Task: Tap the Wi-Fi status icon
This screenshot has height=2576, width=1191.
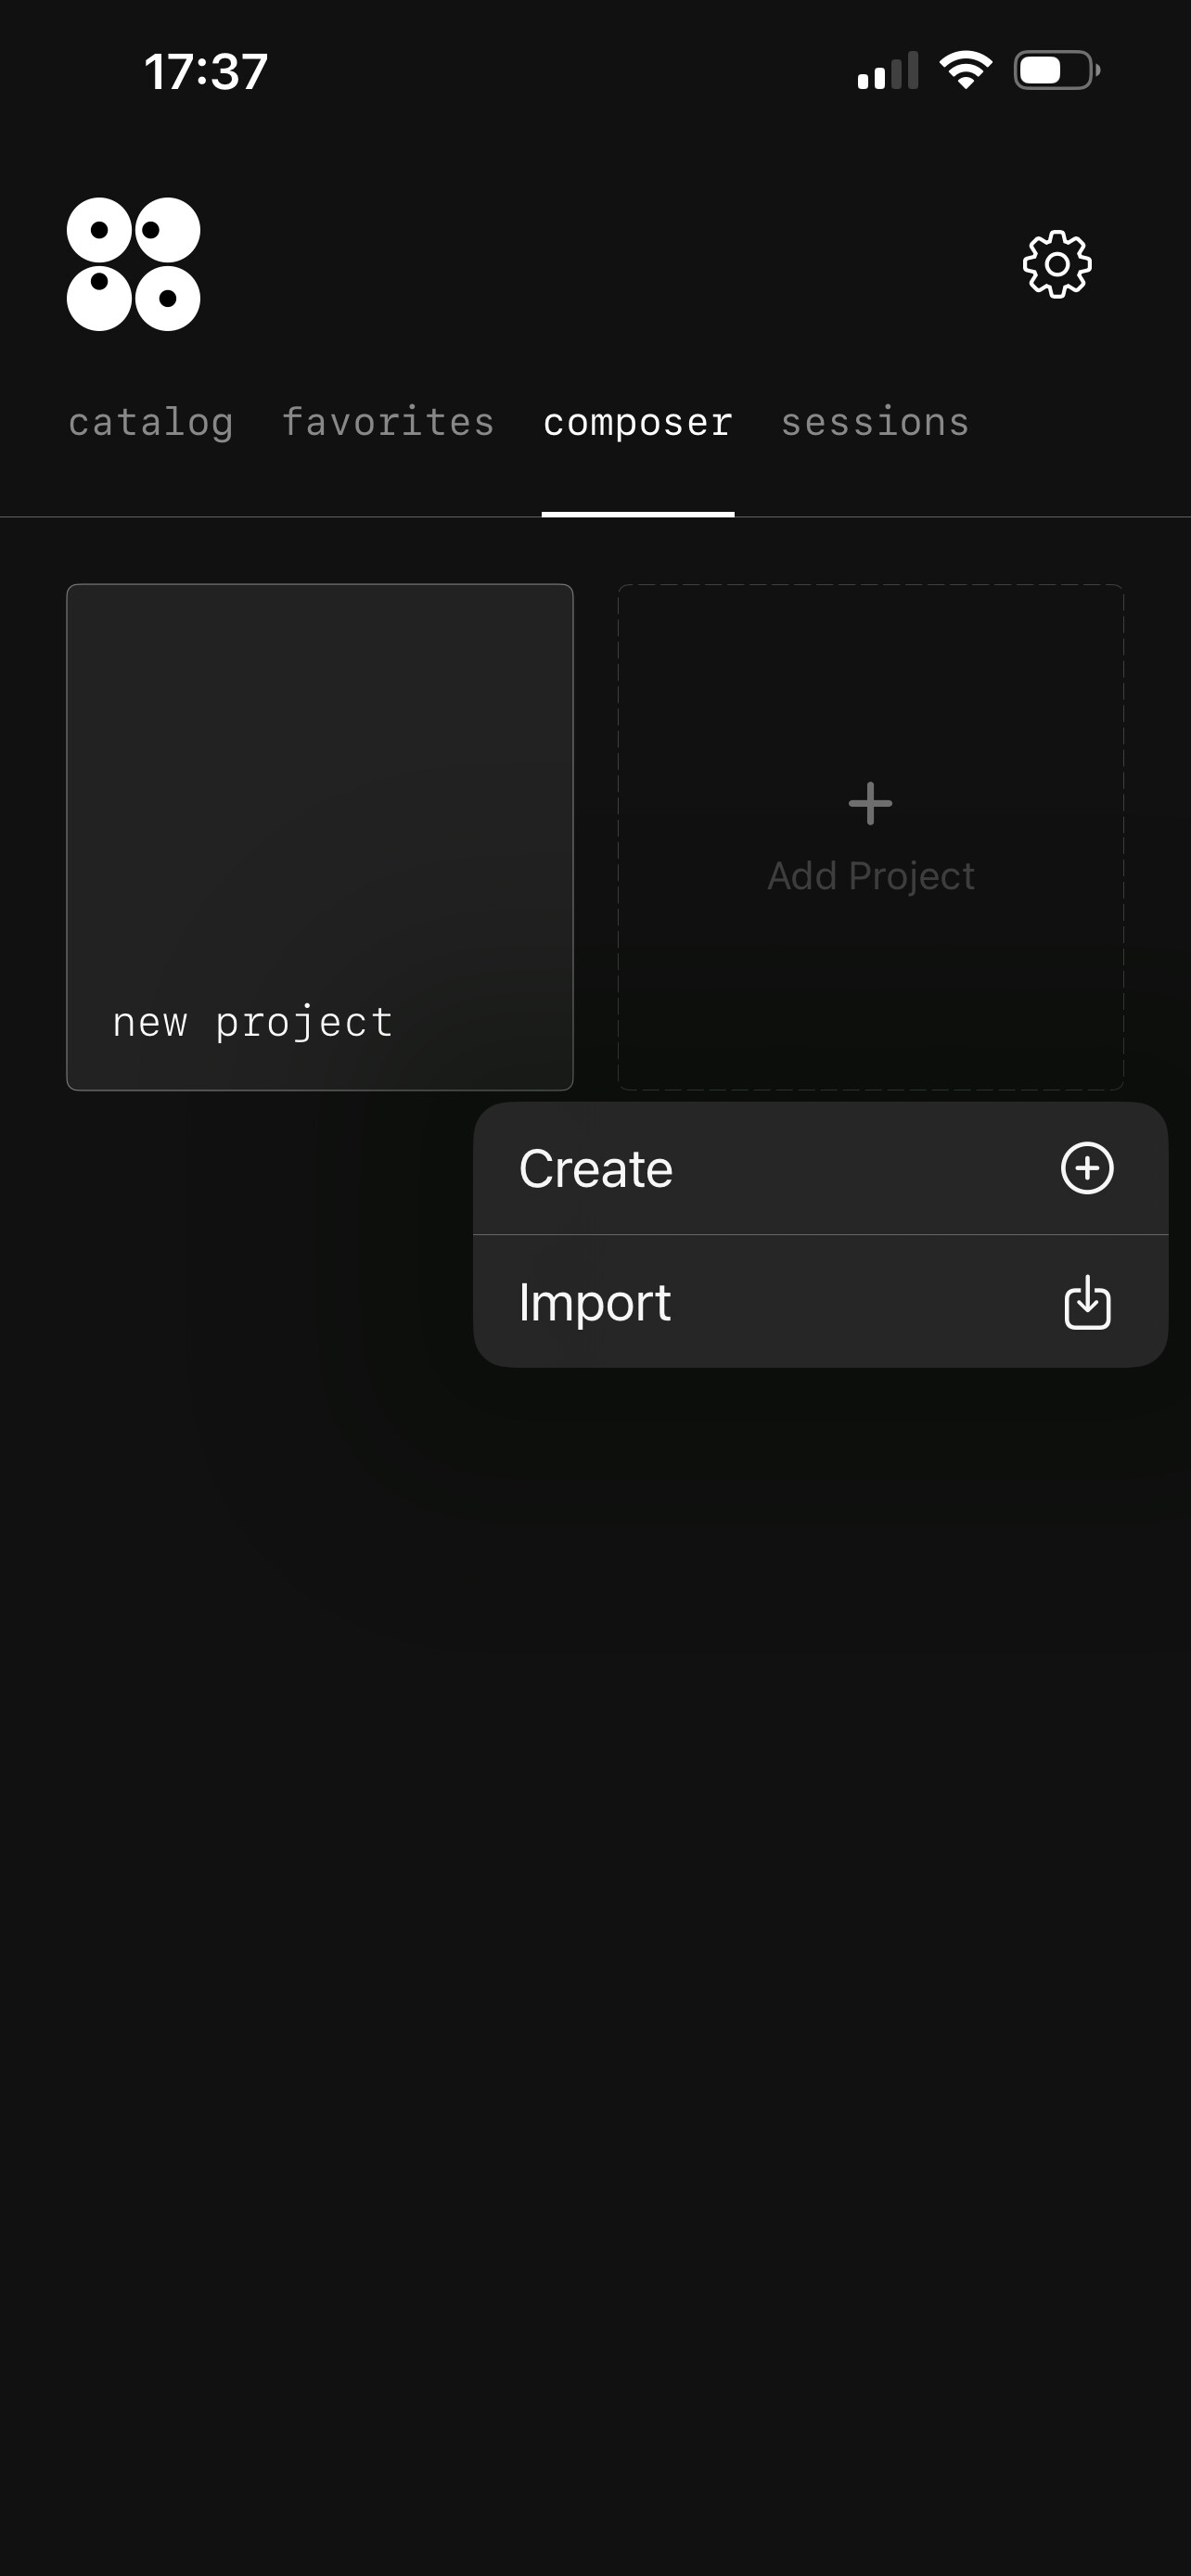Action: [x=965, y=70]
